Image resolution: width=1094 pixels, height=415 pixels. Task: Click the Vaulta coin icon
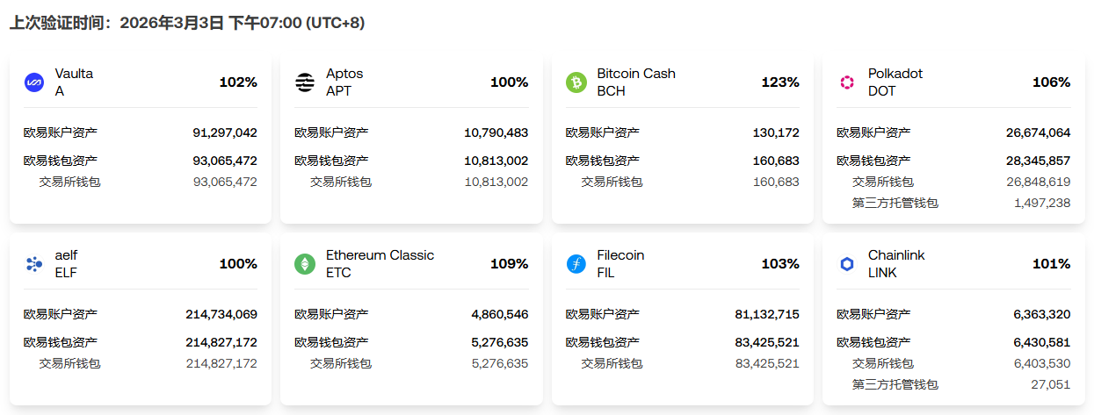[34, 82]
